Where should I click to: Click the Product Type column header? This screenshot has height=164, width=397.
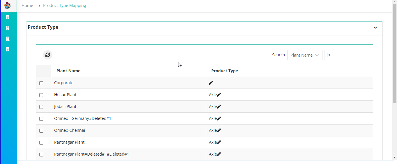pyautogui.click(x=224, y=71)
